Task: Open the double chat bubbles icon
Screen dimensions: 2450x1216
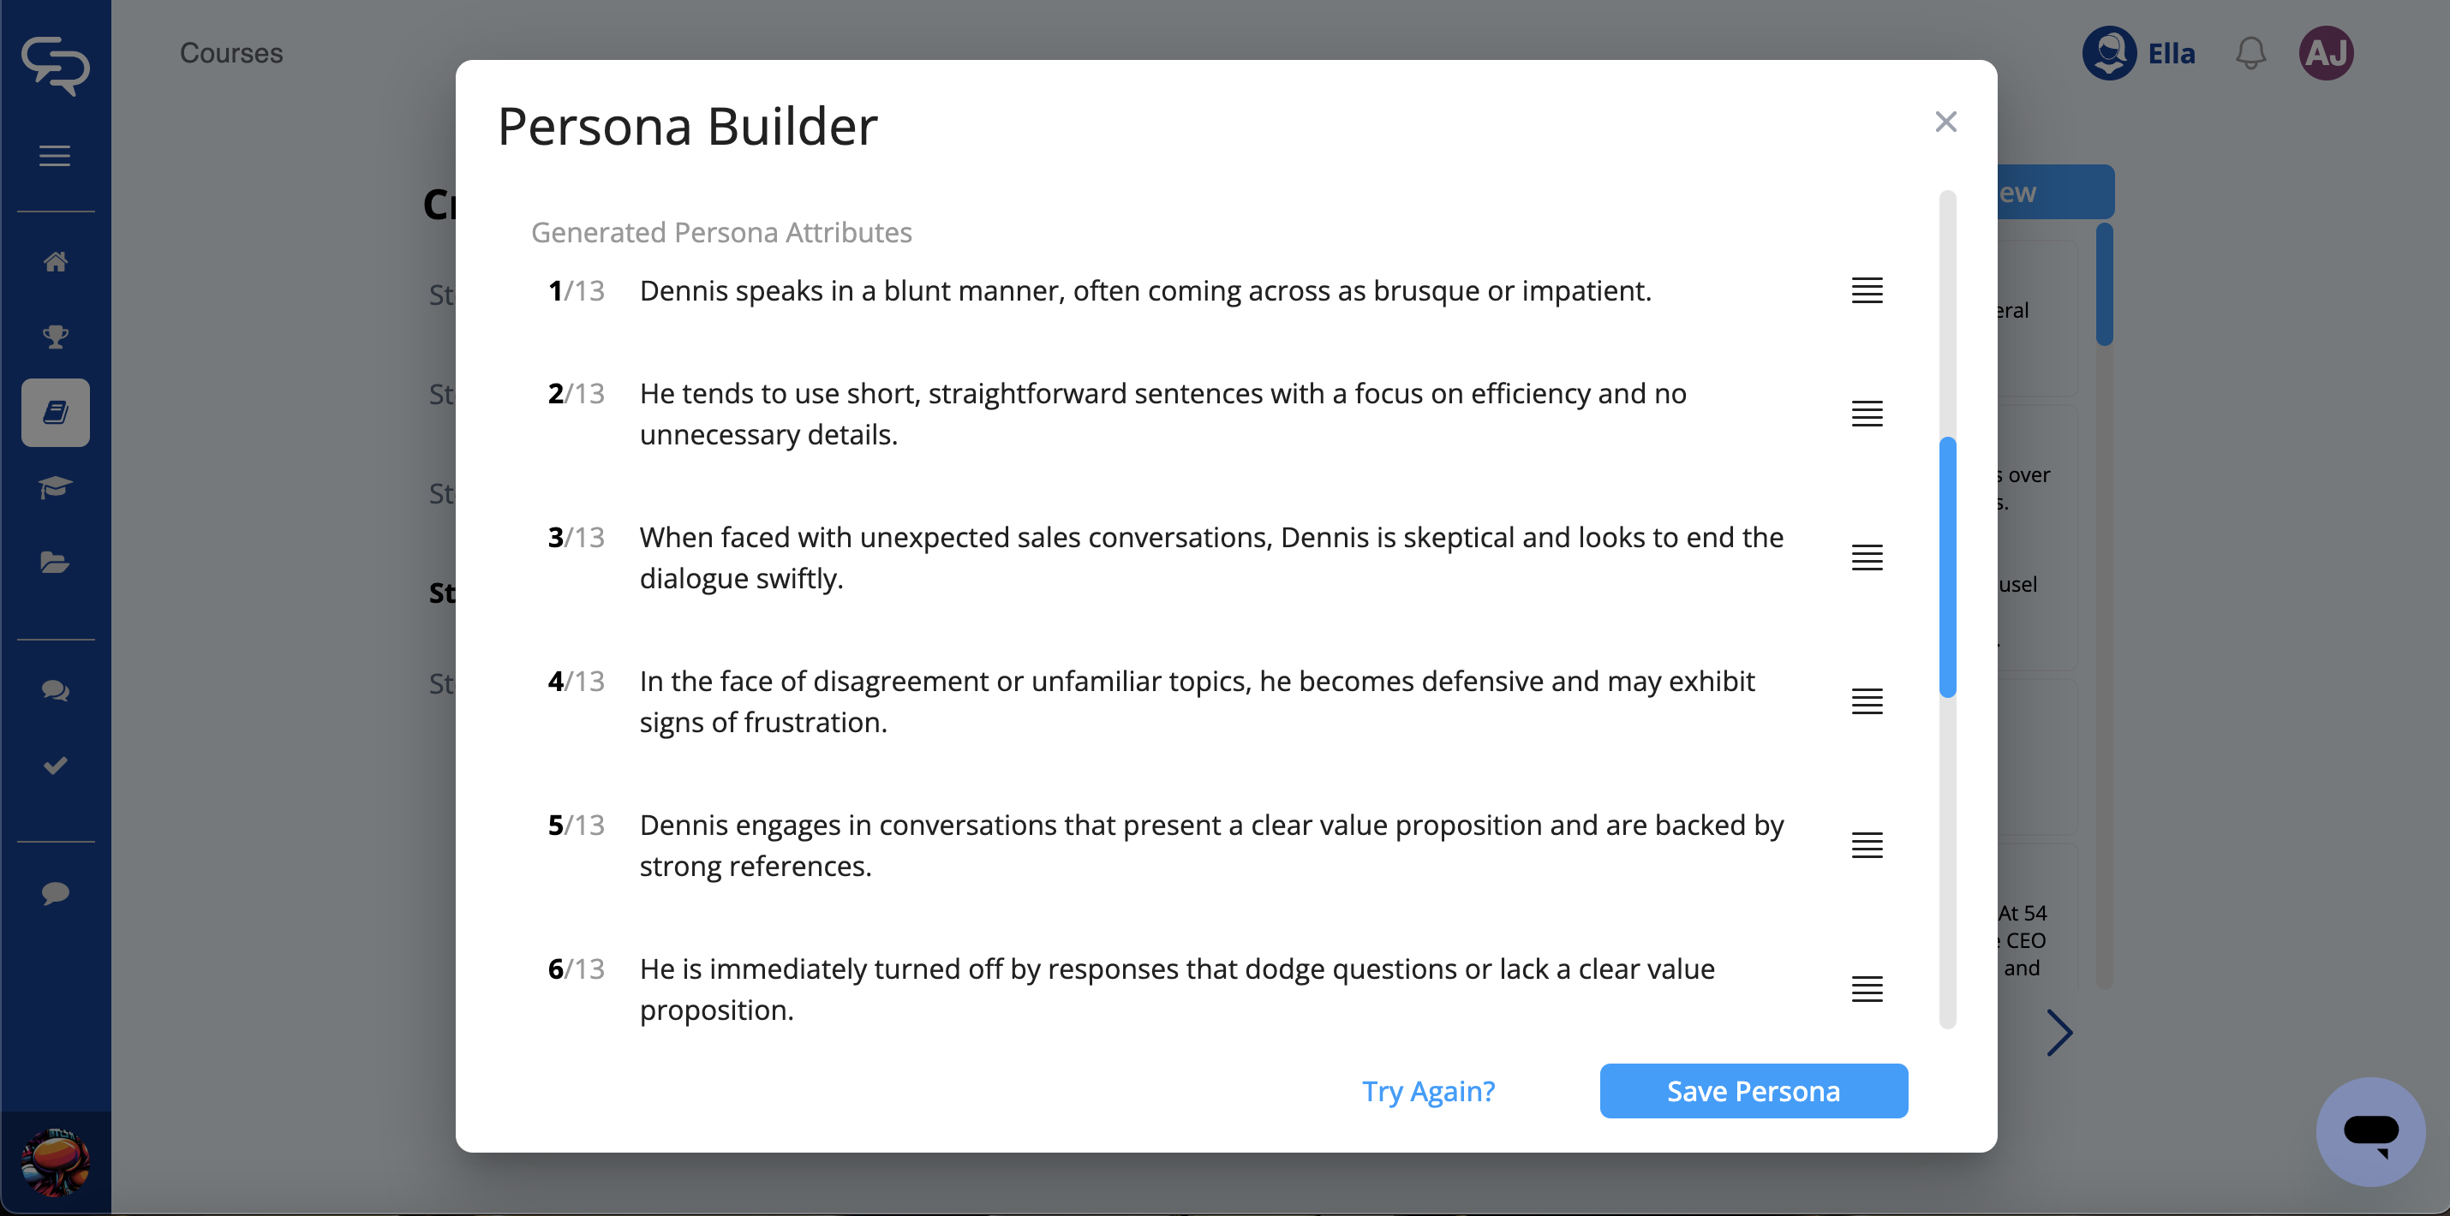Action: point(55,690)
